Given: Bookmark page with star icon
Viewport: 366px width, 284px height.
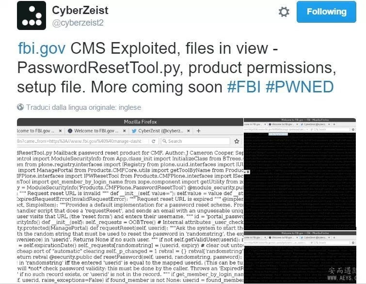Looking at the screenshot, I should tap(237, 141).
